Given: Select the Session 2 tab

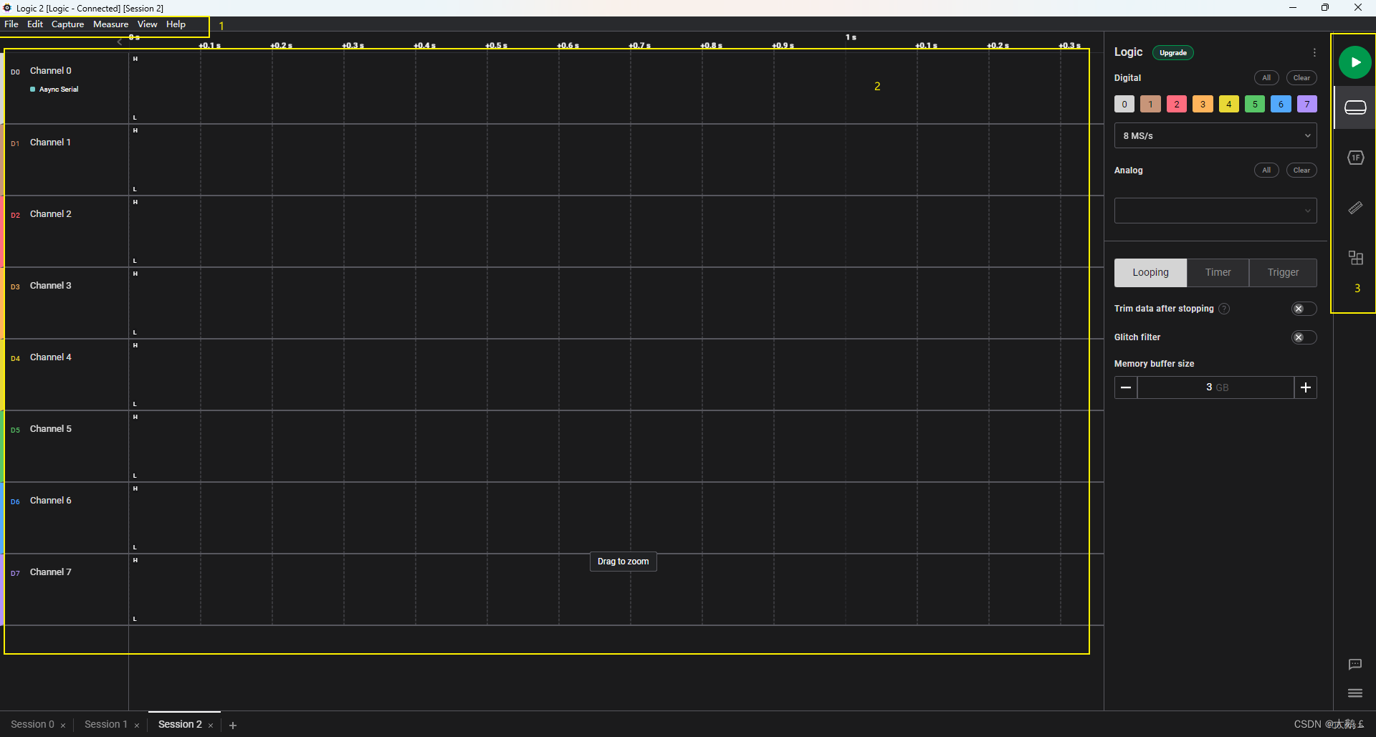Looking at the screenshot, I should tap(180, 724).
